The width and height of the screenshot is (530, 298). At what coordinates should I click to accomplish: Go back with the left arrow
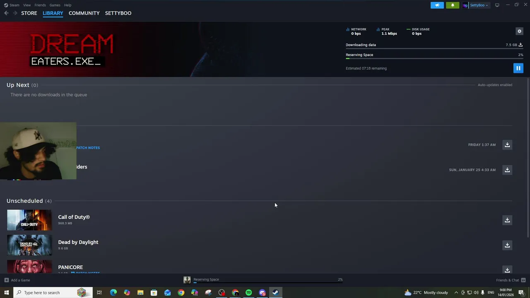click(x=6, y=13)
